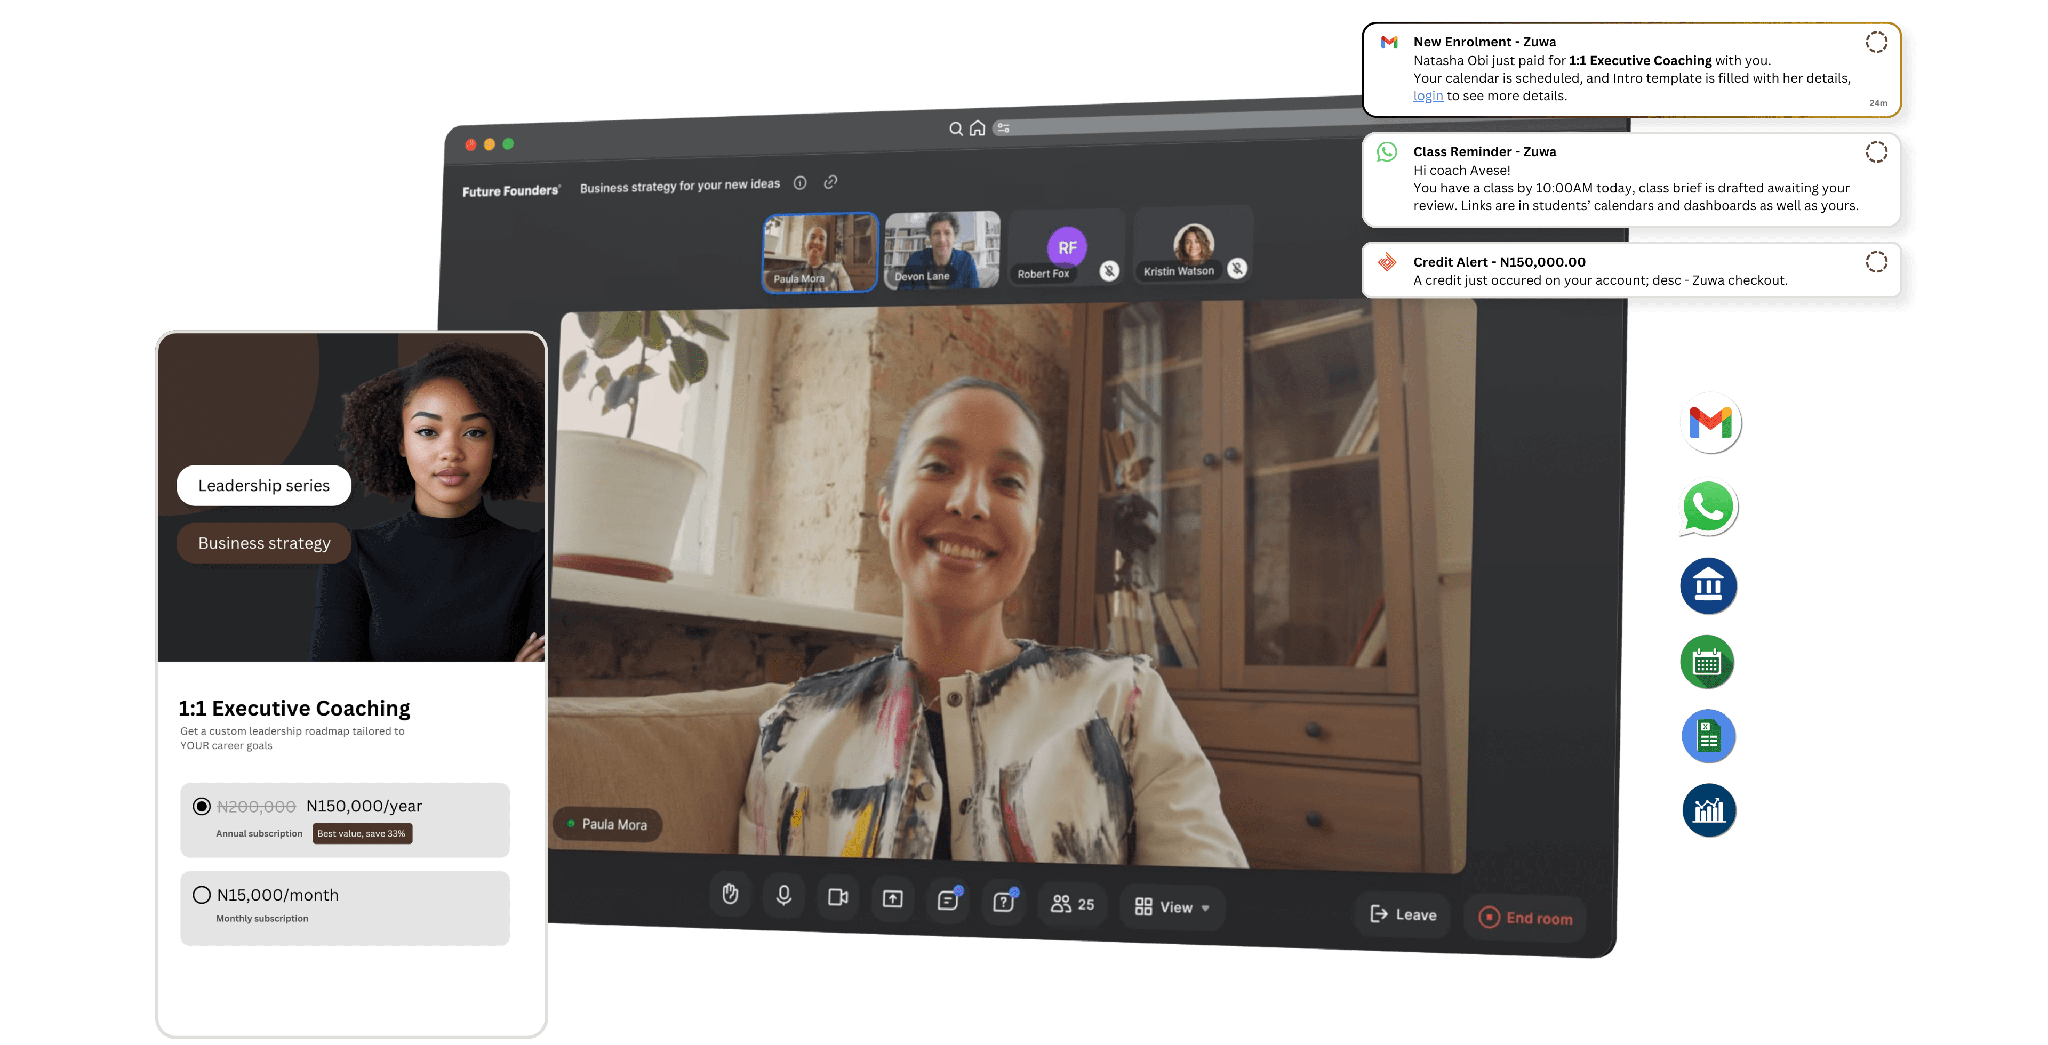Open the spreadsheet integration icon
The height and width of the screenshot is (1045, 2048).
pos(1708,736)
